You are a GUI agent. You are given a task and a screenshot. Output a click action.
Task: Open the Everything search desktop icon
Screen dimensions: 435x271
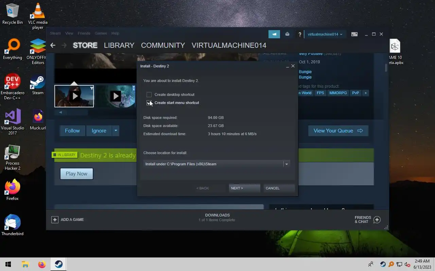point(13,49)
